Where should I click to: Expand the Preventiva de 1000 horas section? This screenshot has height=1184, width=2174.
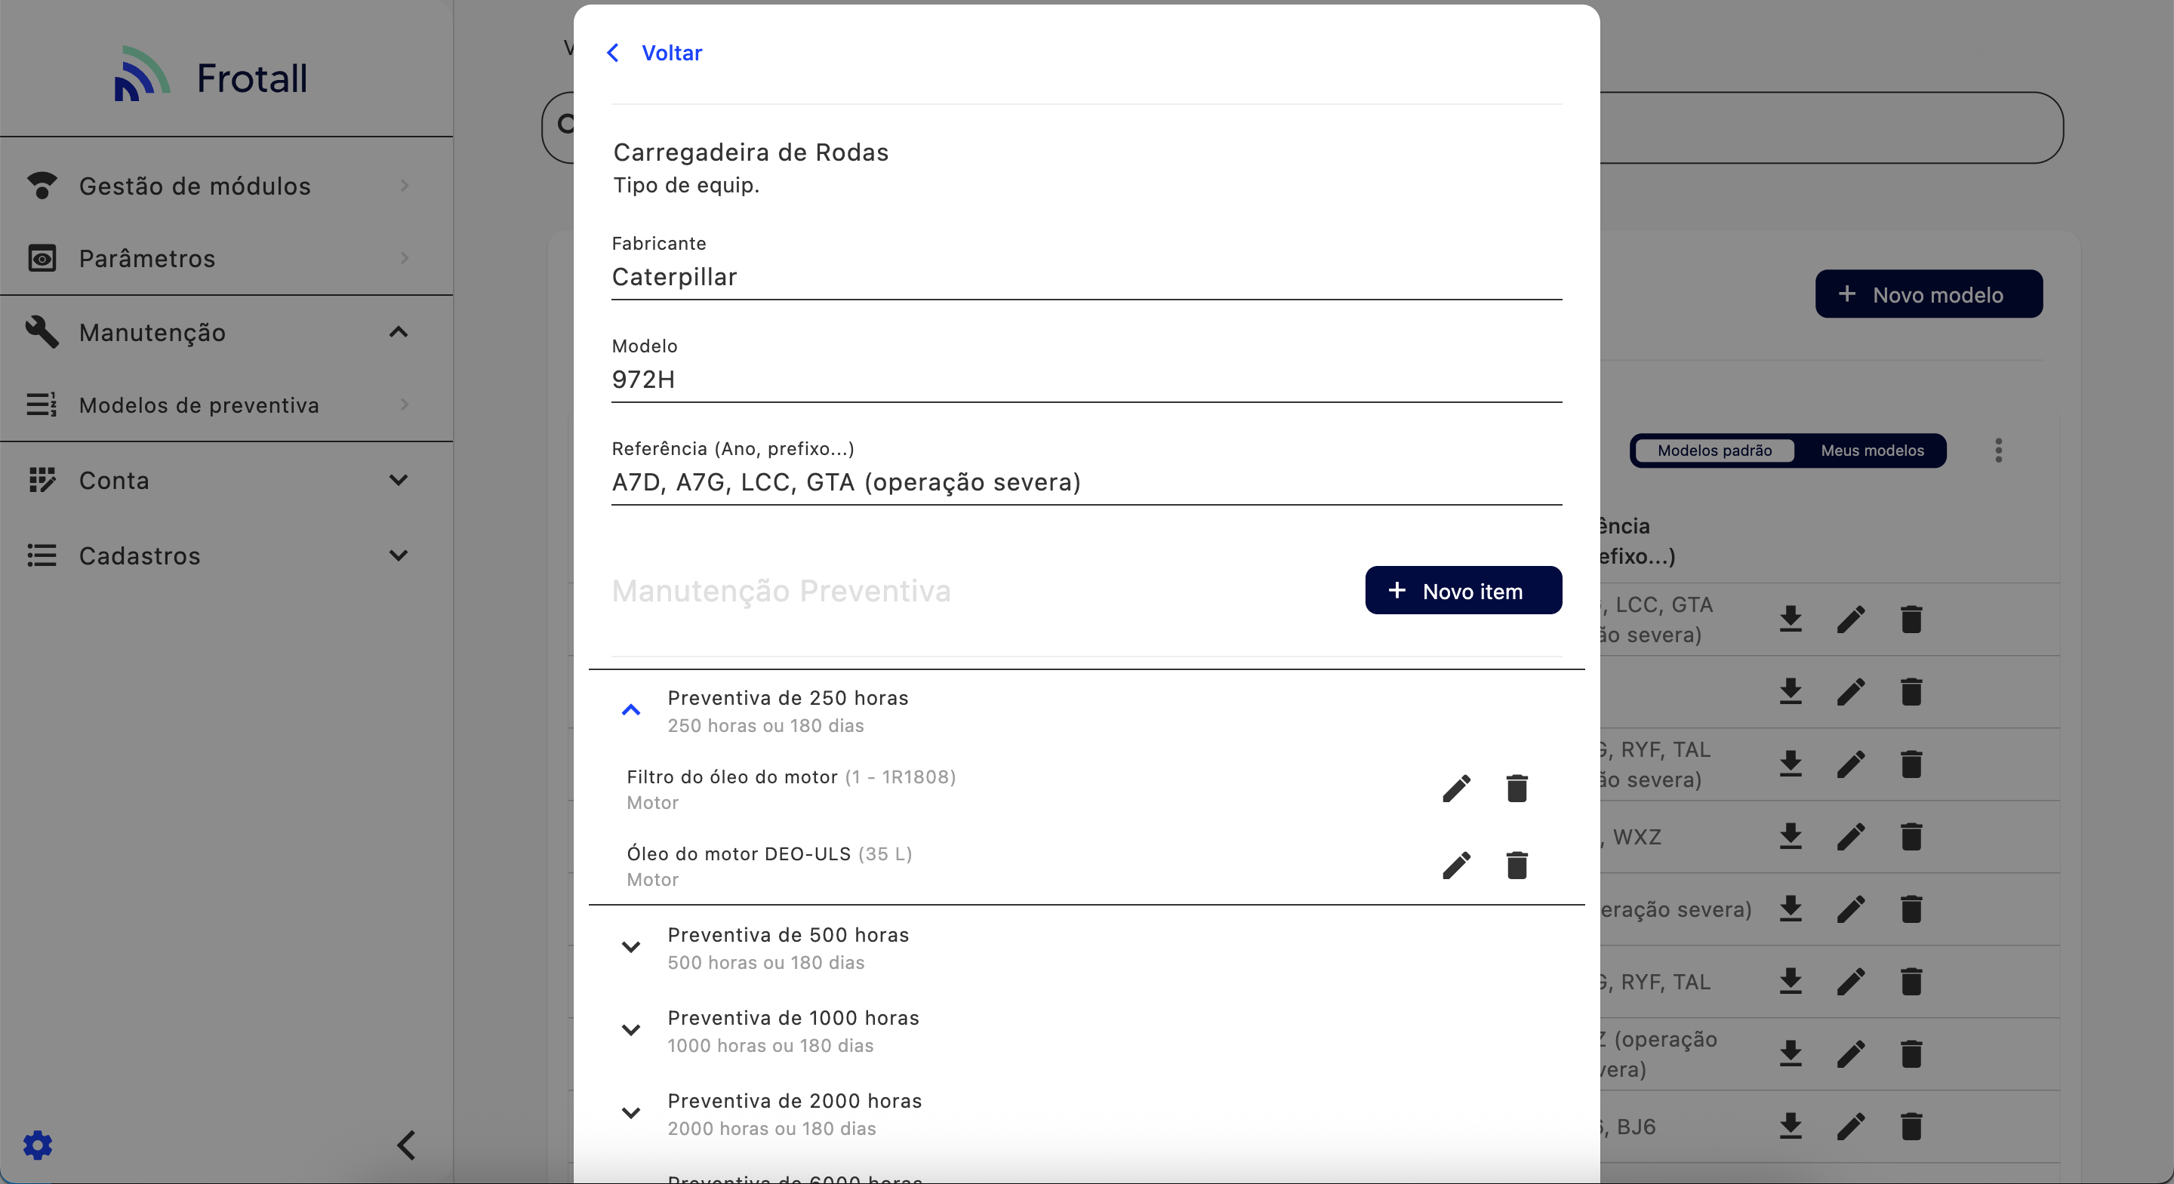point(630,1029)
